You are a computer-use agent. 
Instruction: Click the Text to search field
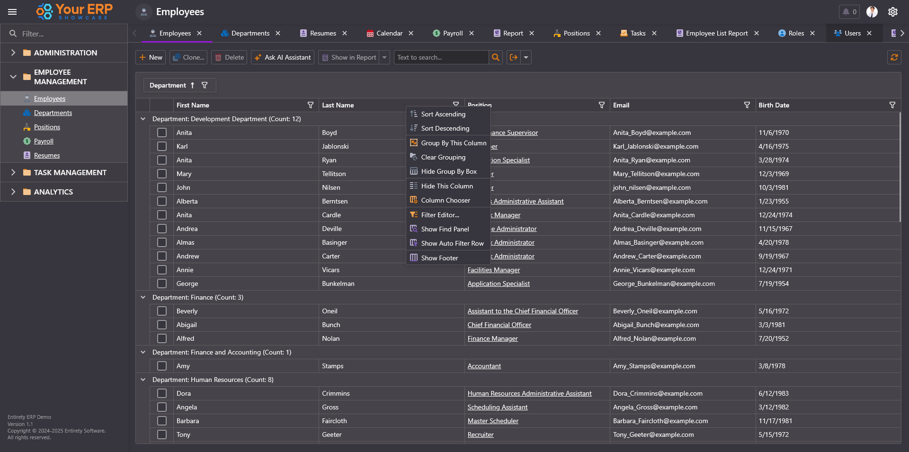pos(441,57)
